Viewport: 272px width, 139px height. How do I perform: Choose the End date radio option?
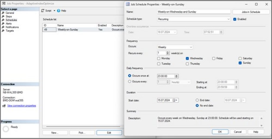tap(197, 100)
